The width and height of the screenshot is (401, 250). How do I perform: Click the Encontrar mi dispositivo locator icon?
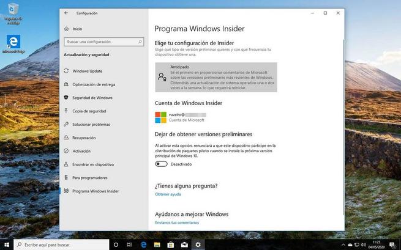(x=66, y=164)
